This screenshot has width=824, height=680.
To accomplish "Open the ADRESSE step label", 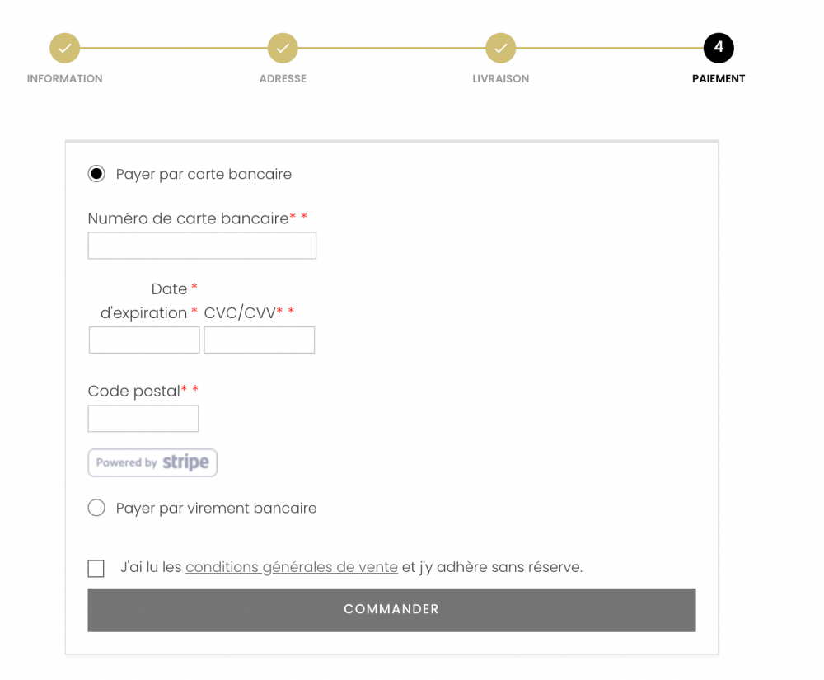I will click(x=283, y=78).
